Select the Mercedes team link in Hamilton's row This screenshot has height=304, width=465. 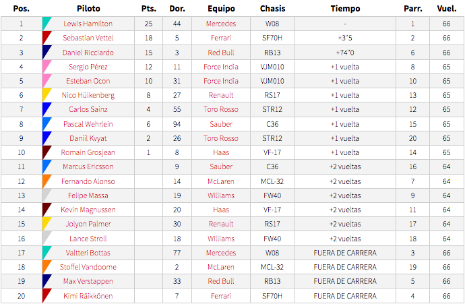pyautogui.click(x=221, y=24)
